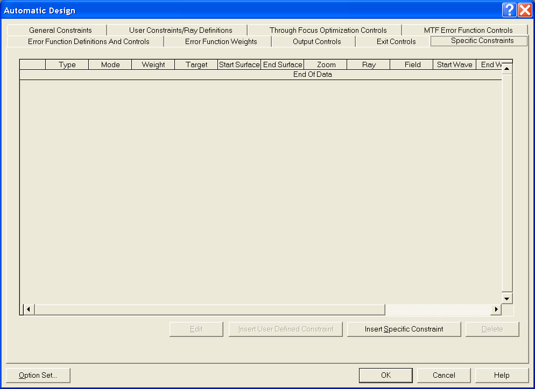Click the Weight column header
Image resolution: width=535 pixels, height=389 pixels.
153,64
